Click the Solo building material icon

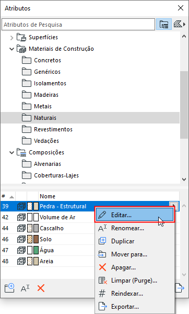pos(21,239)
